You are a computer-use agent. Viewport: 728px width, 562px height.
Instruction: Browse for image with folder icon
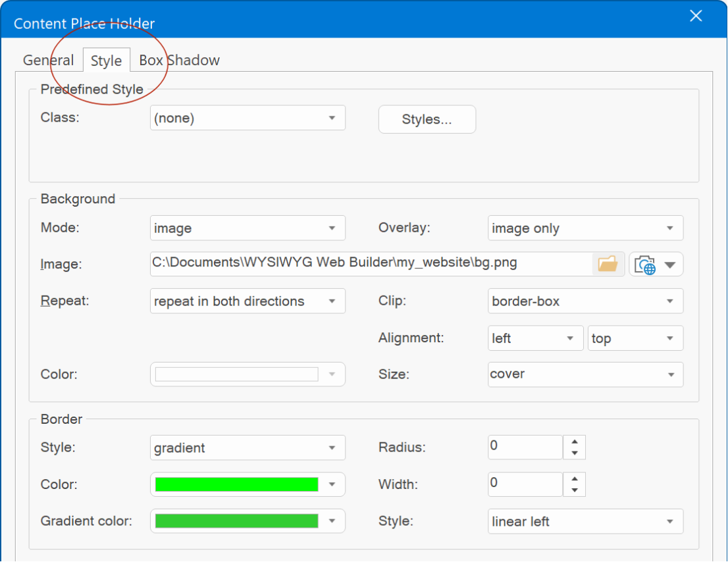[x=608, y=264]
